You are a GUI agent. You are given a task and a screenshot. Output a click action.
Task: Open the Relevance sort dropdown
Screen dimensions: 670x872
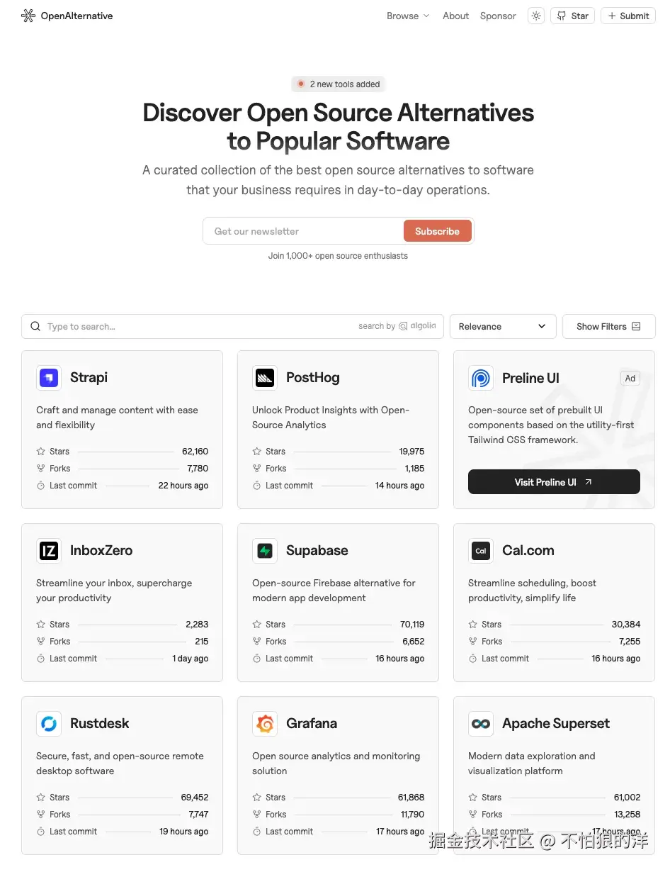tap(503, 326)
